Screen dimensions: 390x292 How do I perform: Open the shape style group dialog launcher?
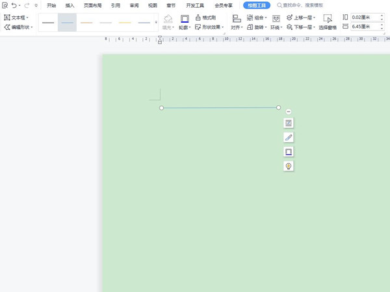(224, 33)
